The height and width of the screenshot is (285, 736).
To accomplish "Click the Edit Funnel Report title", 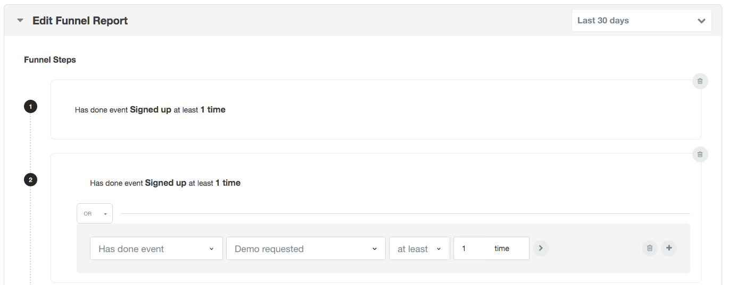I will [x=80, y=21].
